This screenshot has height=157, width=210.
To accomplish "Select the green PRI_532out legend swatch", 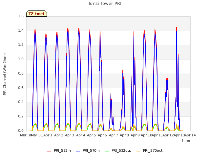I will pyautogui.click(x=107, y=151).
